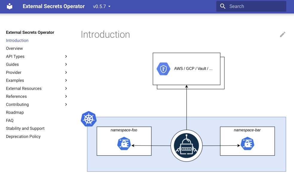Select Guides in the sidebar
Image resolution: width=294 pixels, height=178 pixels.
click(x=12, y=64)
